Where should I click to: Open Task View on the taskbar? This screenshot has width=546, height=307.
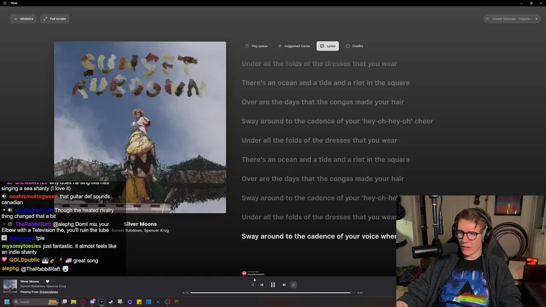pyautogui.click(x=64, y=302)
